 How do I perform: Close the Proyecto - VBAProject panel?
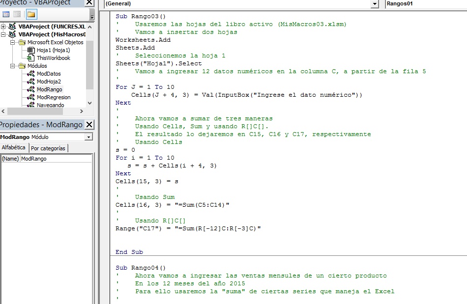click(x=89, y=2)
